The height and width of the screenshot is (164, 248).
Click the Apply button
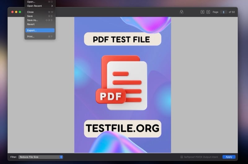pos(229,157)
